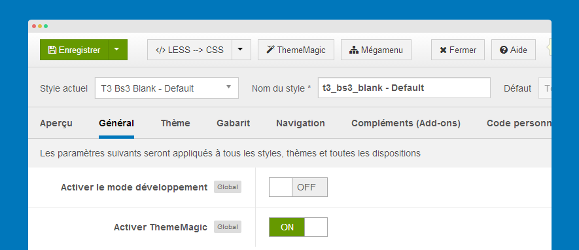Click the question mark Aide icon
The height and width of the screenshot is (250, 579).
504,50
